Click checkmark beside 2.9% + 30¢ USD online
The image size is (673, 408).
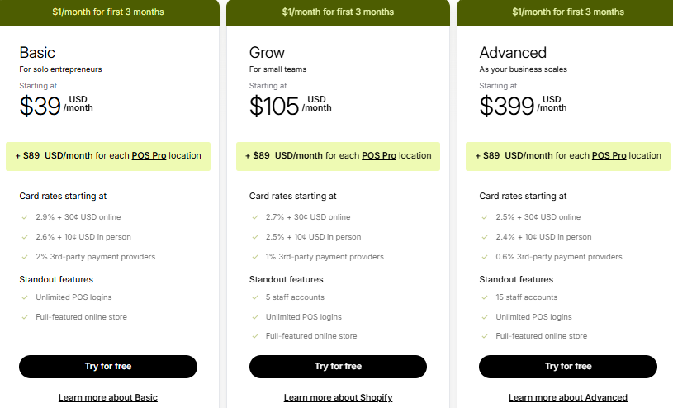[24, 217]
